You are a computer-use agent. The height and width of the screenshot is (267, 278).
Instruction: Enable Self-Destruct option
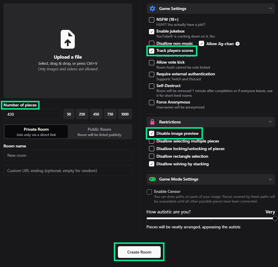click(152, 86)
